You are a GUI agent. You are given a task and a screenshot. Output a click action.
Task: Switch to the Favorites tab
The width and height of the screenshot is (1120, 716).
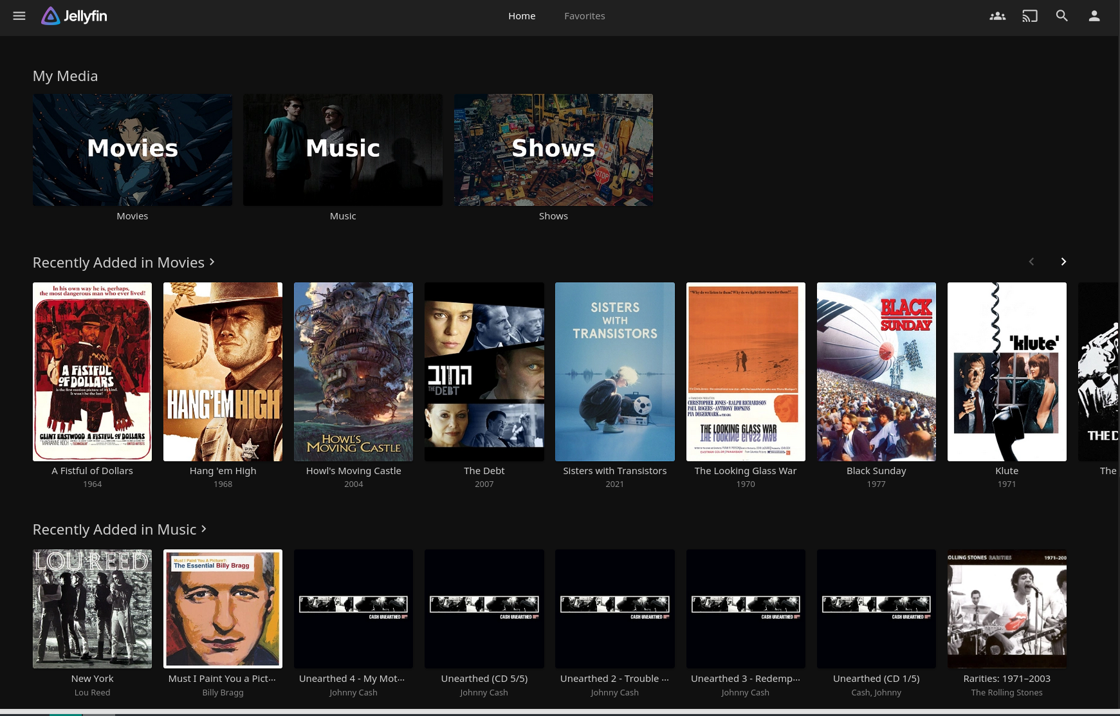(585, 16)
